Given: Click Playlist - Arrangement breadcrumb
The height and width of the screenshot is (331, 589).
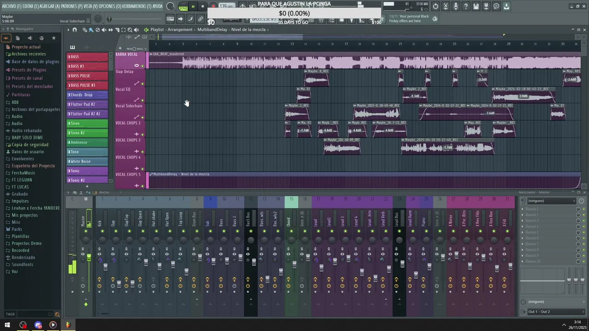Looking at the screenshot, I should point(171,29).
